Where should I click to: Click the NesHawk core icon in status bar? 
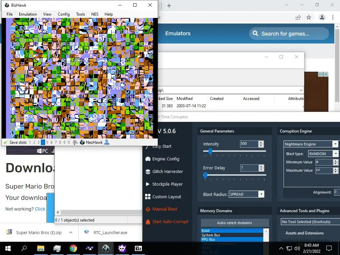click(x=82, y=142)
